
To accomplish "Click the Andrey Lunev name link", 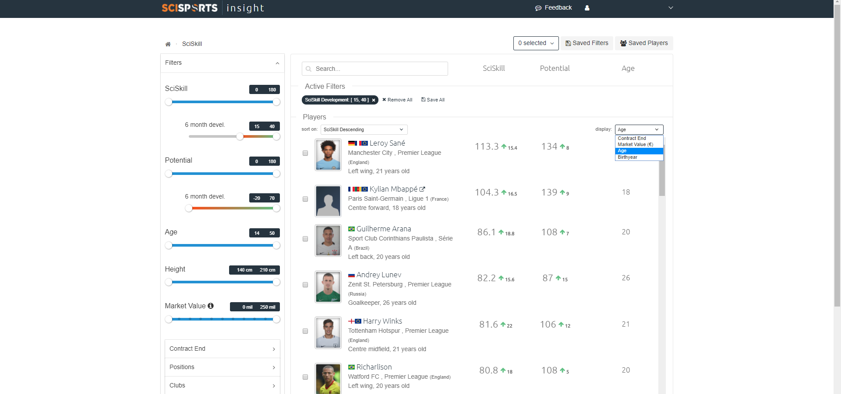I will [379, 275].
